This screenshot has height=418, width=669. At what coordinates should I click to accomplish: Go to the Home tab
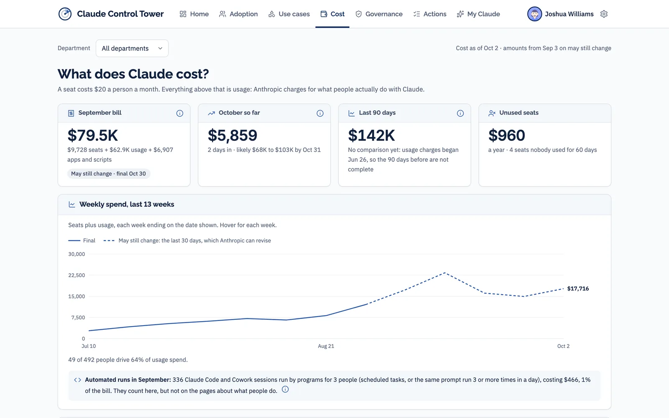194,14
